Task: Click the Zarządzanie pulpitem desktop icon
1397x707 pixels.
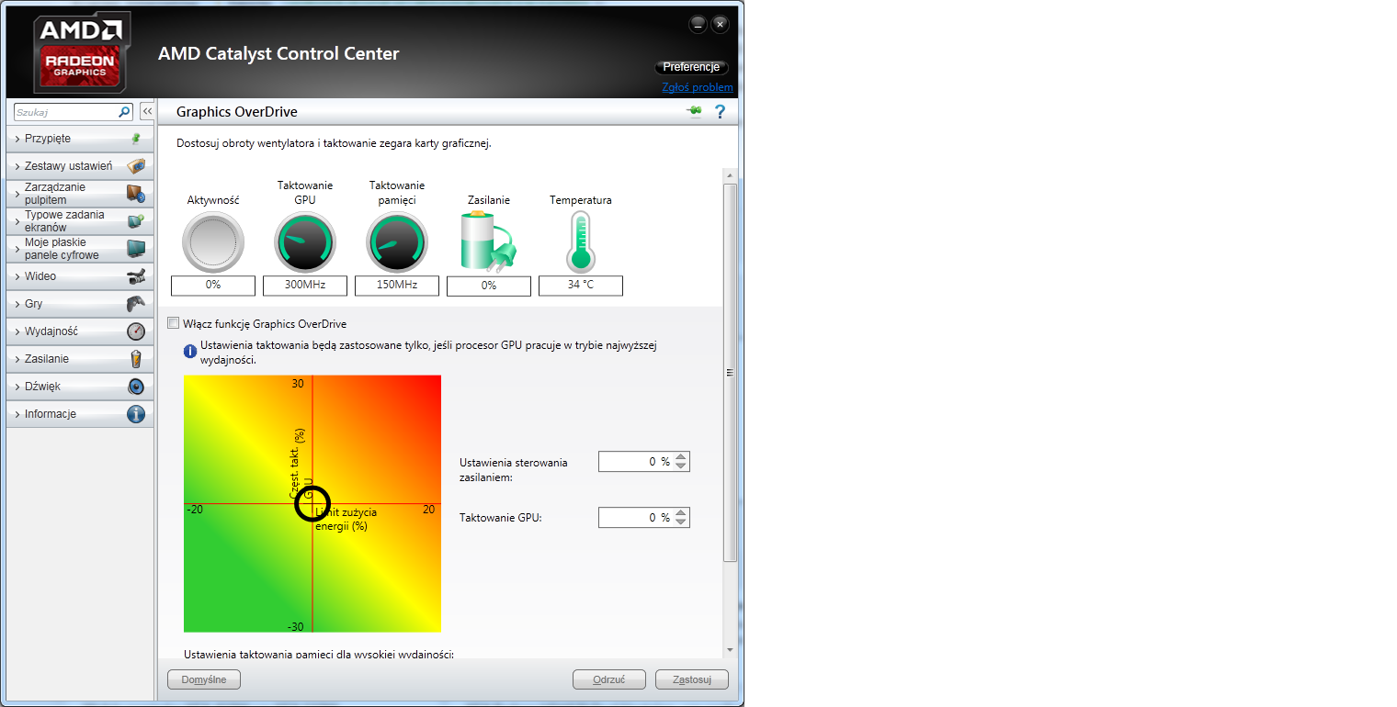Action: coord(136,194)
